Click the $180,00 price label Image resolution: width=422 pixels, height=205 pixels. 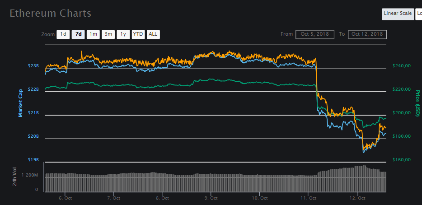(402, 136)
